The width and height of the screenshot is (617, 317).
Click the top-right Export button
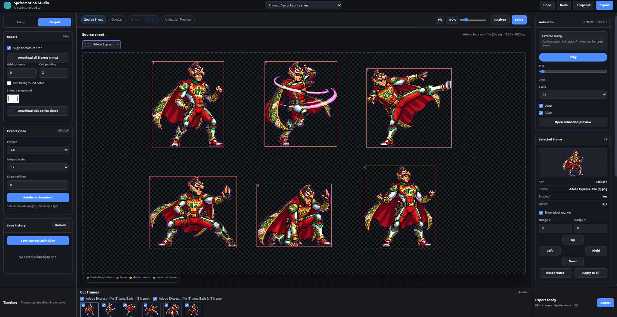[x=604, y=5]
